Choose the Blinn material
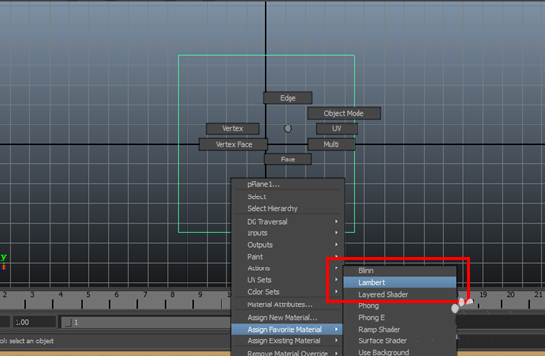 [x=399, y=270]
